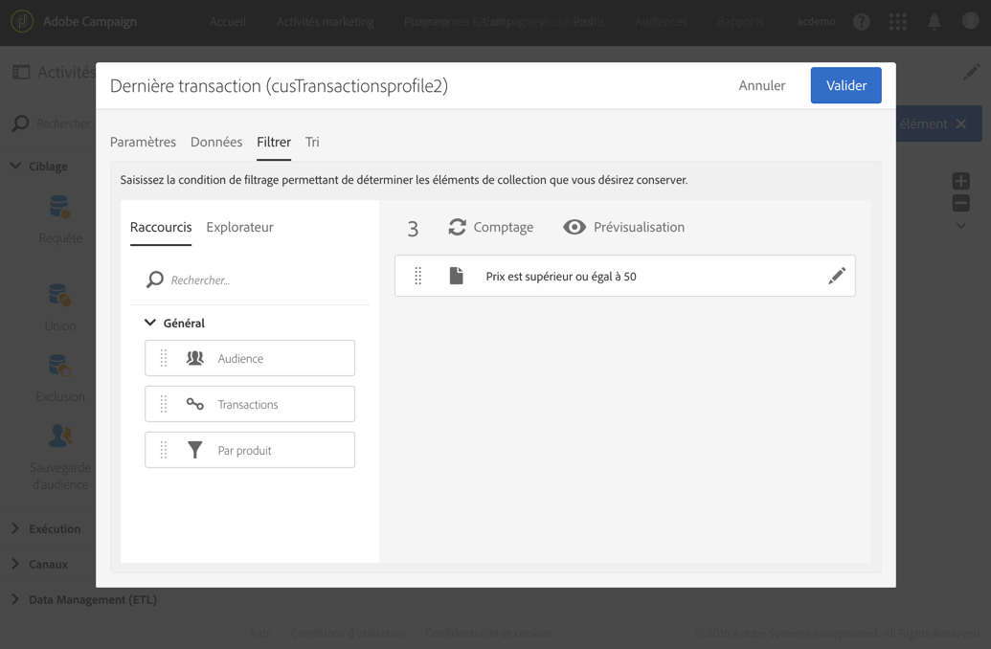Viewport: 991px width, 649px height.
Task: Click the Rechercher search field in Raccourcis
Action: [263, 280]
